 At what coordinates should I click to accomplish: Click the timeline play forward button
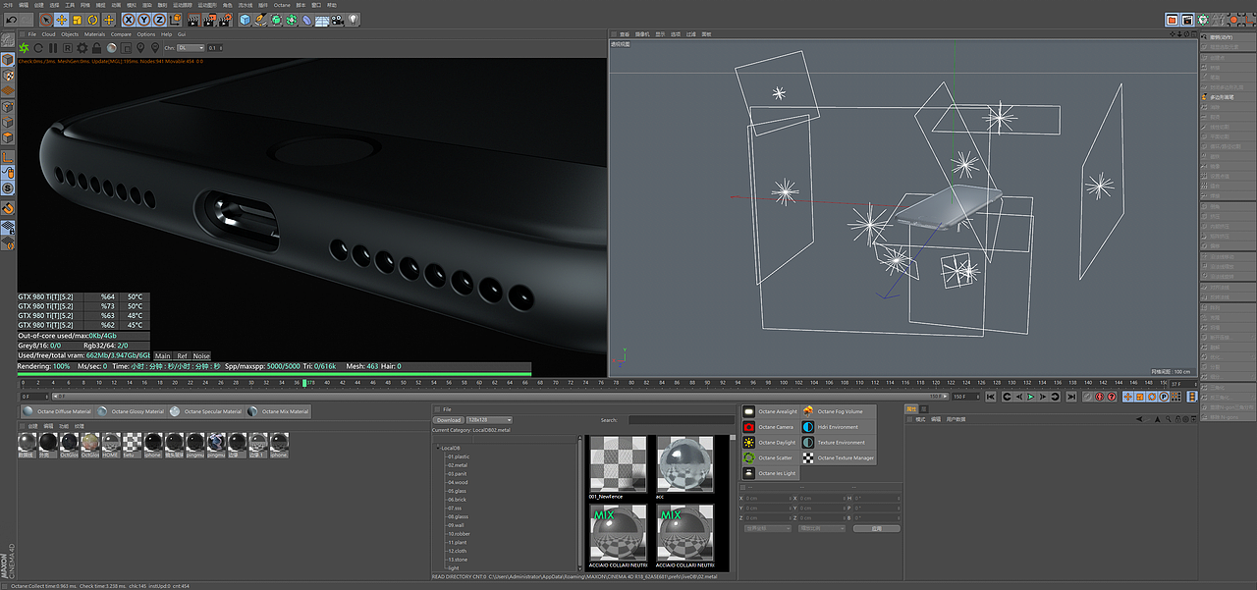pos(1031,397)
